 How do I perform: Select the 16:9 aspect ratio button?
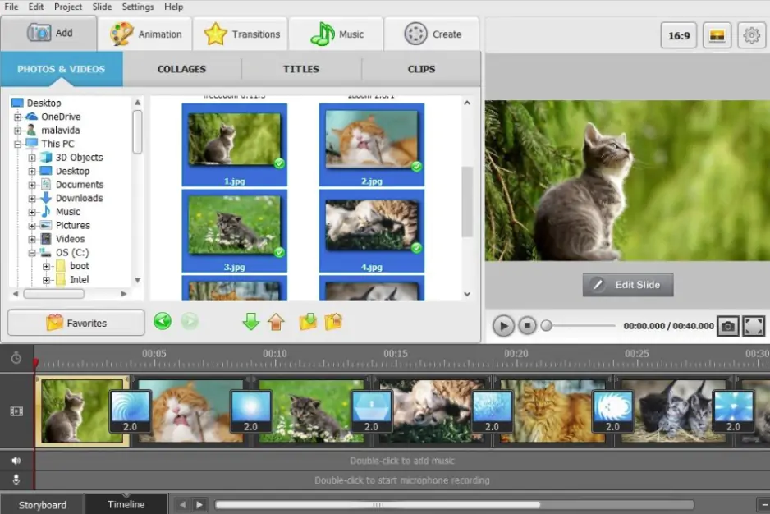click(678, 35)
